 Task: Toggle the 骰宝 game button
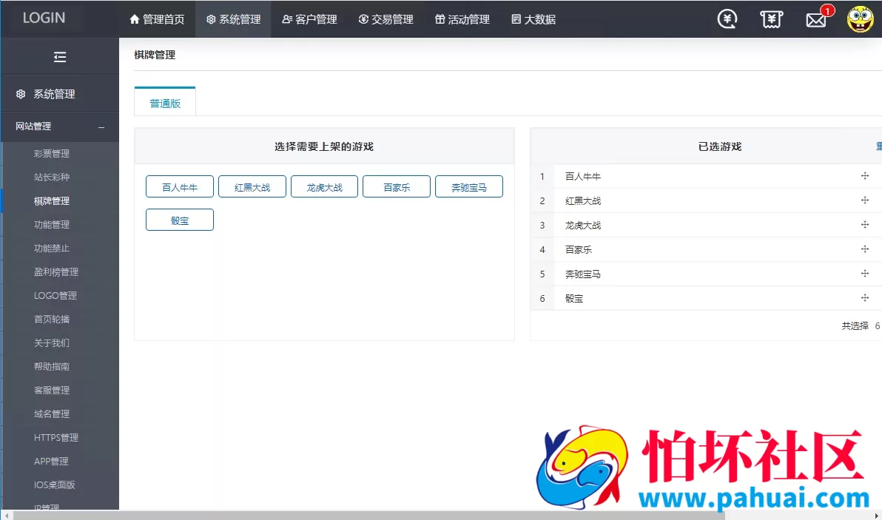point(180,220)
